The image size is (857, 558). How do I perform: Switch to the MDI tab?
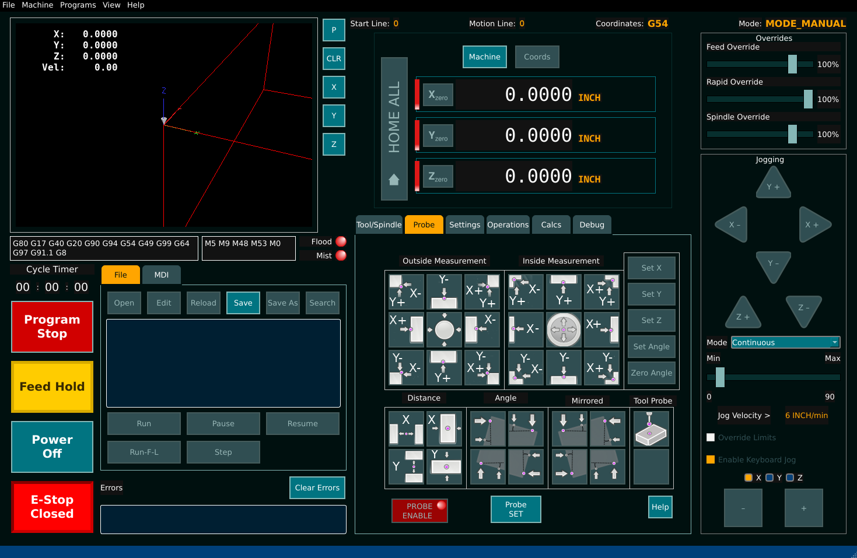pos(161,275)
